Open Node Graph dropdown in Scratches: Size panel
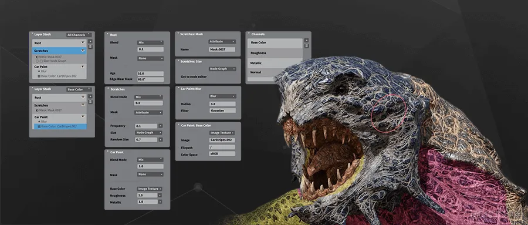The height and width of the screenshot is (225, 528). [x=222, y=69]
